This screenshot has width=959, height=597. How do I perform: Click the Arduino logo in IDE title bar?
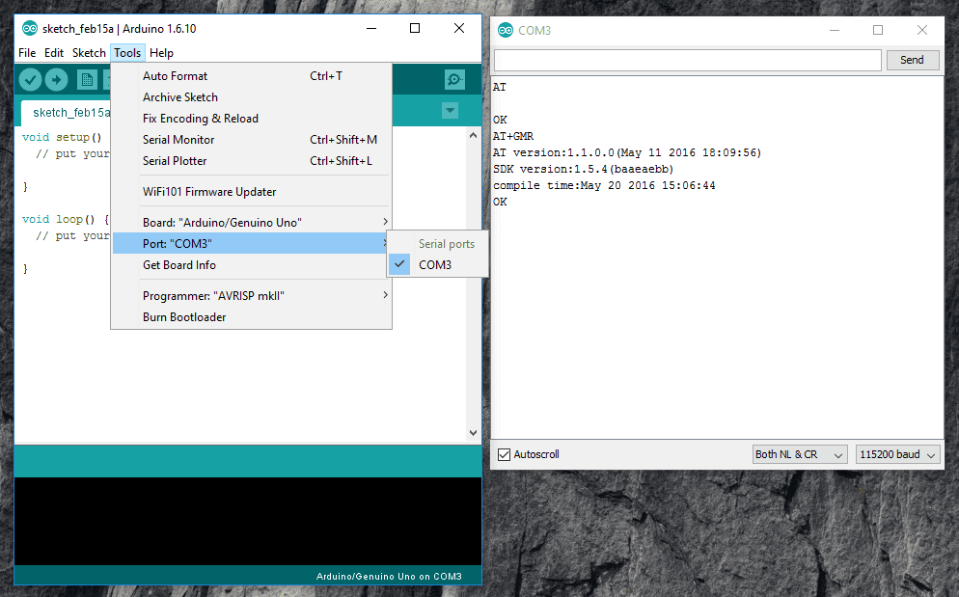click(29, 29)
